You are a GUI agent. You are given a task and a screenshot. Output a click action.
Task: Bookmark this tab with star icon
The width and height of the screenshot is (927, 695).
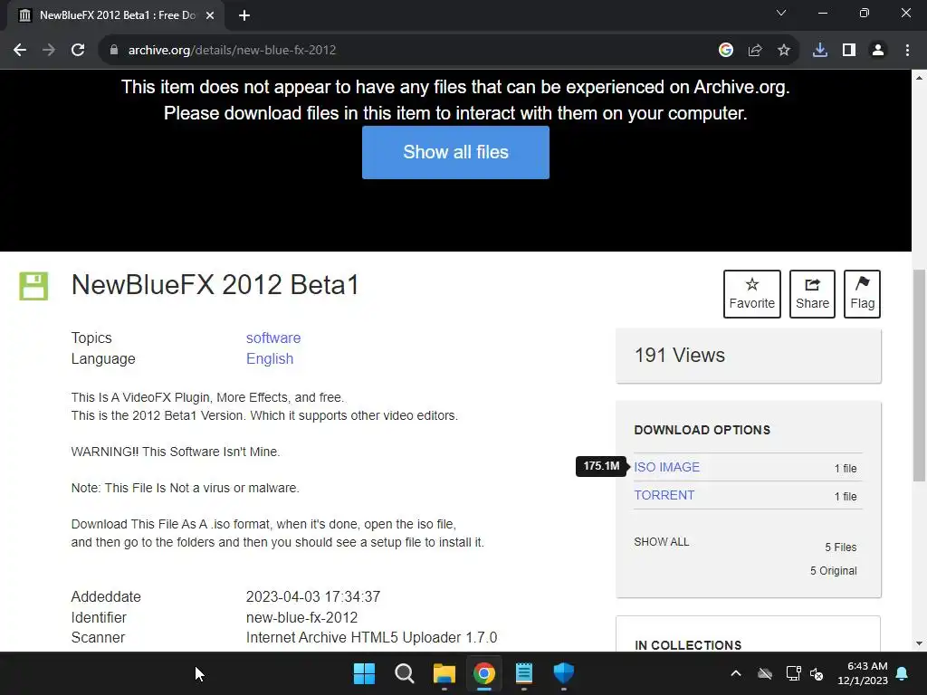tap(784, 51)
